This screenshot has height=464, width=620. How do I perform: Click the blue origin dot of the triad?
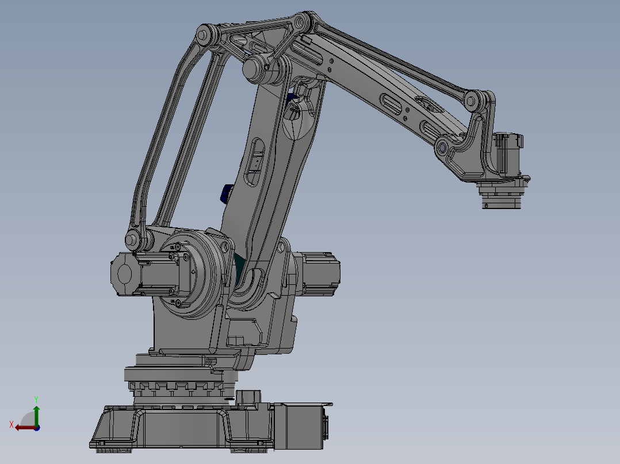click(x=37, y=428)
